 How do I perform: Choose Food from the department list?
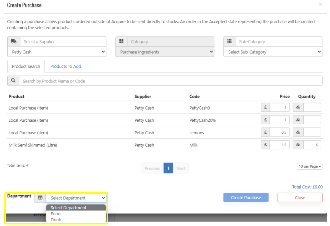coord(56,214)
